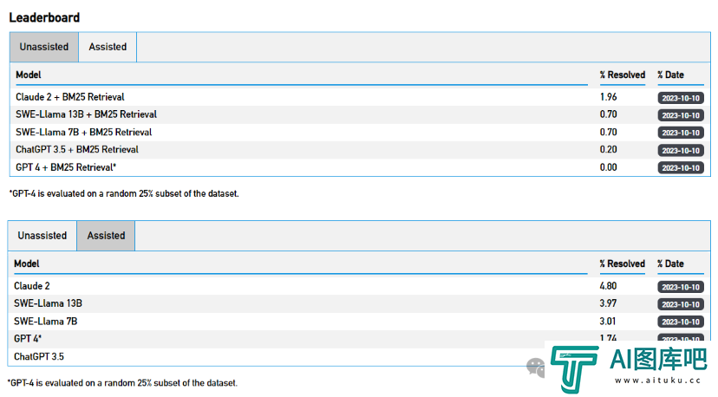Click date badge beside assisted Claude 2 row
The width and height of the screenshot is (718, 397).
tap(681, 287)
